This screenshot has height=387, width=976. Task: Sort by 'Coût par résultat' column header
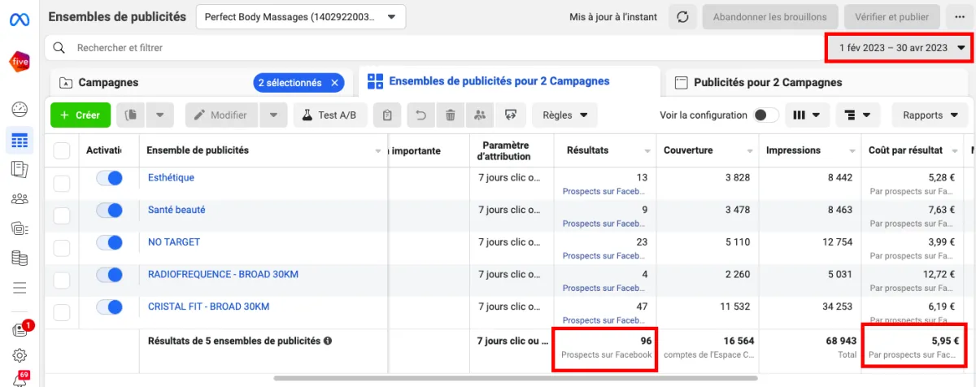pos(905,150)
